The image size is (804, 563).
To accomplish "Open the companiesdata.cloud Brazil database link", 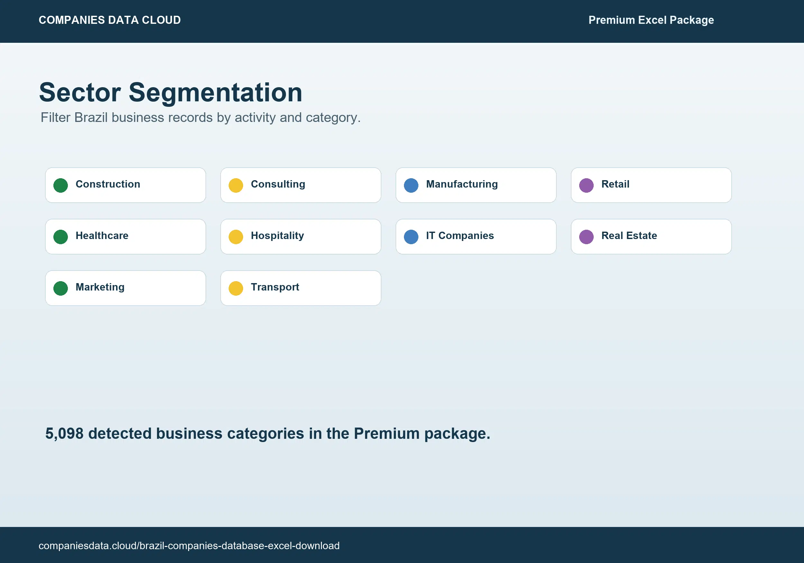I will pos(189,546).
